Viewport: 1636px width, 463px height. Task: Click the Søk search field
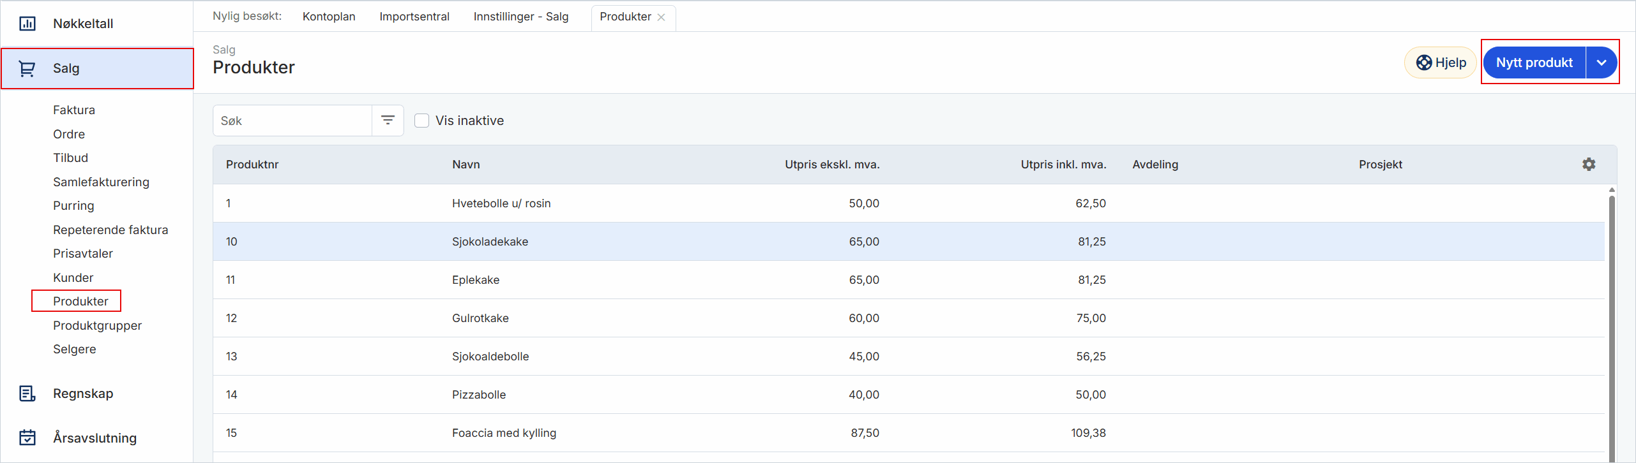click(292, 121)
